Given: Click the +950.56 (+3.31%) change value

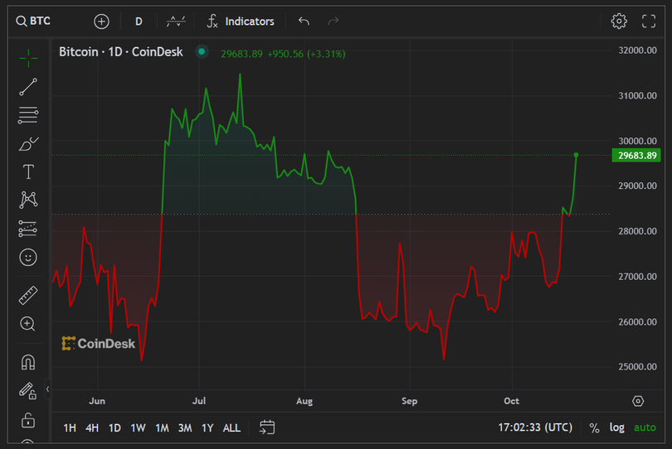Looking at the screenshot, I should [306, 54].
